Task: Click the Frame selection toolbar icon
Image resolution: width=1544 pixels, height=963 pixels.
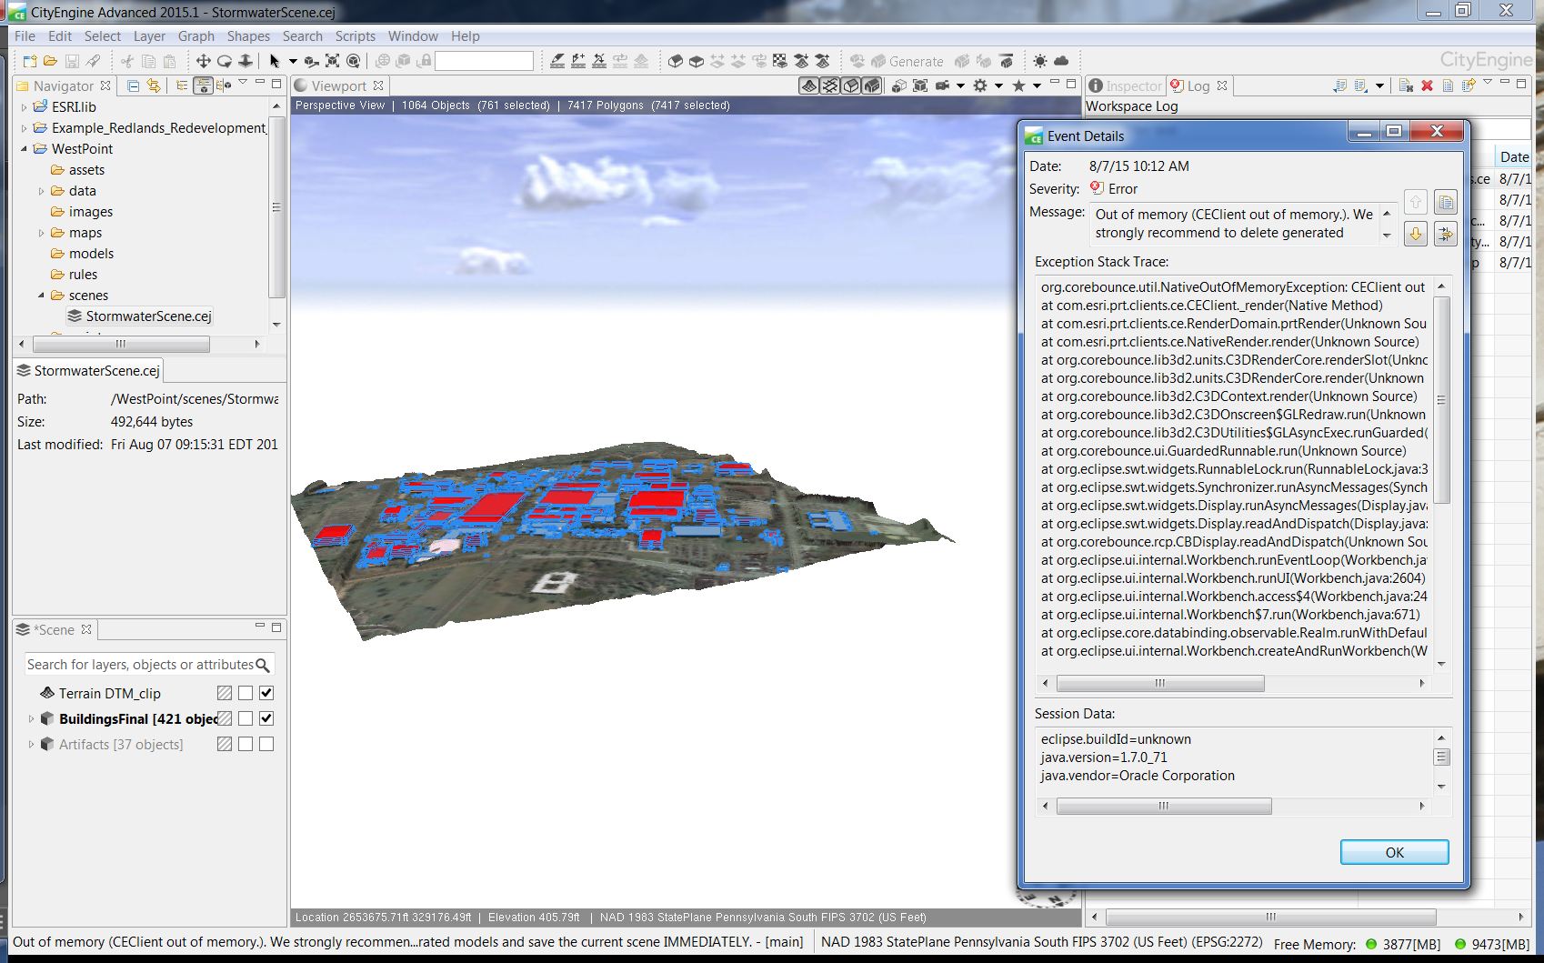Action: (332, 61)
